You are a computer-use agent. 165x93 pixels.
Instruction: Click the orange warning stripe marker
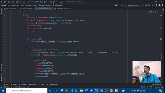161,39
